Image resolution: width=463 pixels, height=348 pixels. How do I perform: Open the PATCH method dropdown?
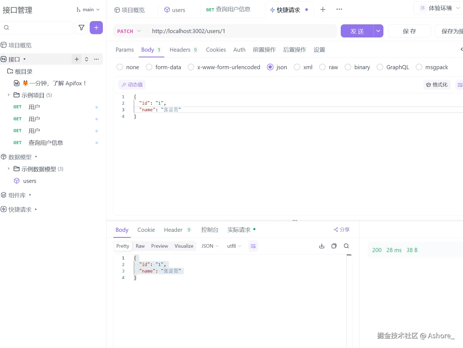tap(129, 31)
